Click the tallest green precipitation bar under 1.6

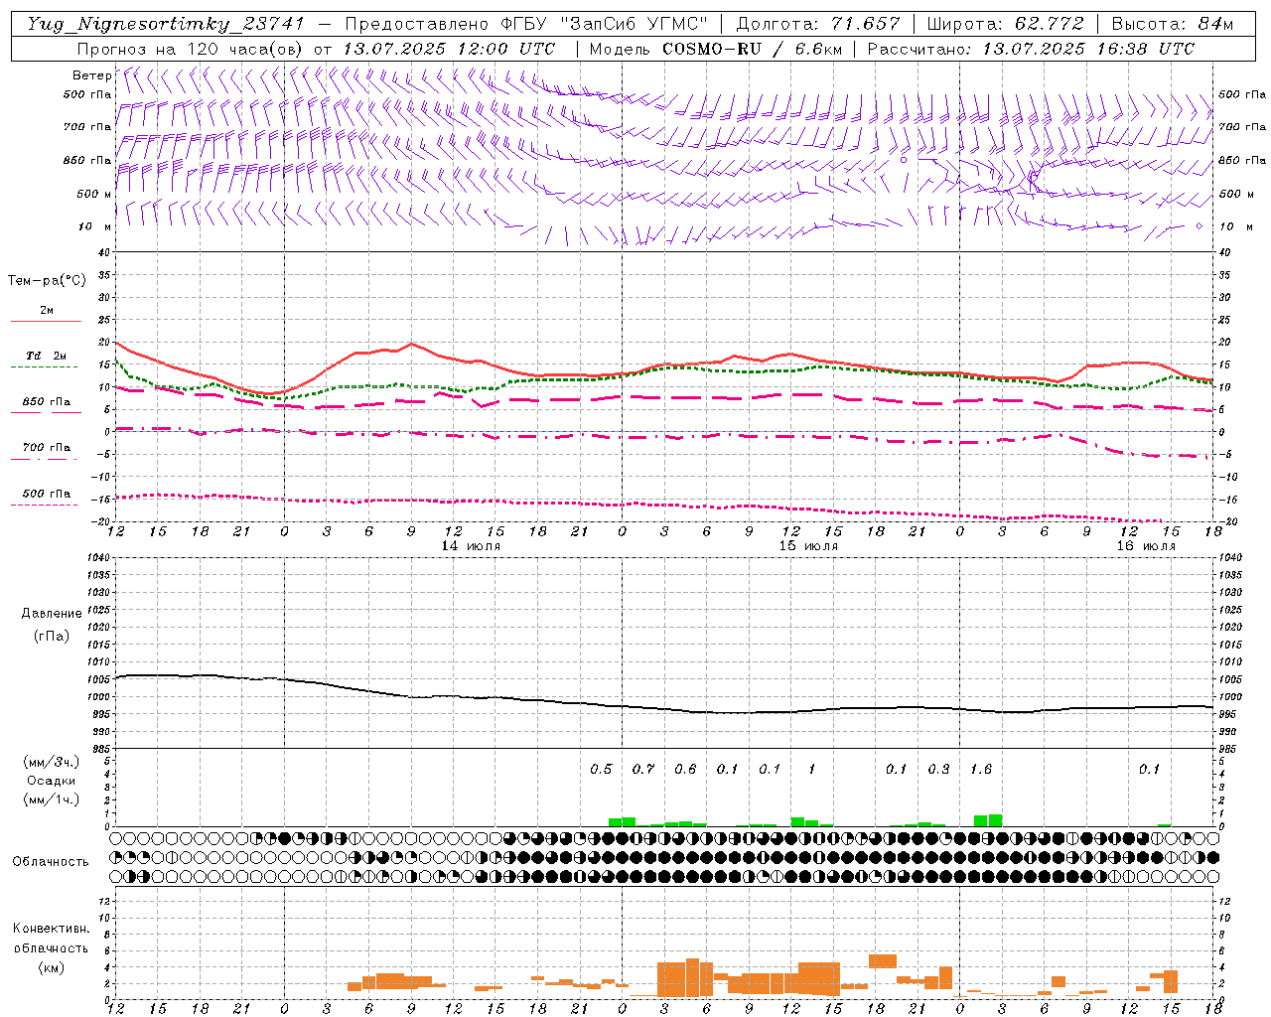click(995, 820)
